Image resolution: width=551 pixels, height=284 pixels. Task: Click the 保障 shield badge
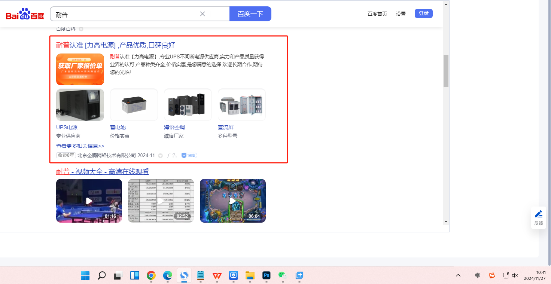pyautogui.click(x=189, y=155)
